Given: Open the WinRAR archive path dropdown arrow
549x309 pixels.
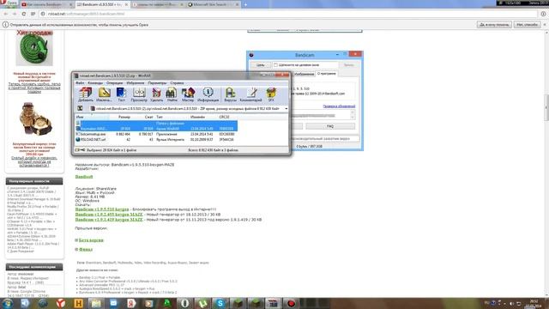Looking at the screenshot, I should pos(286,109).
